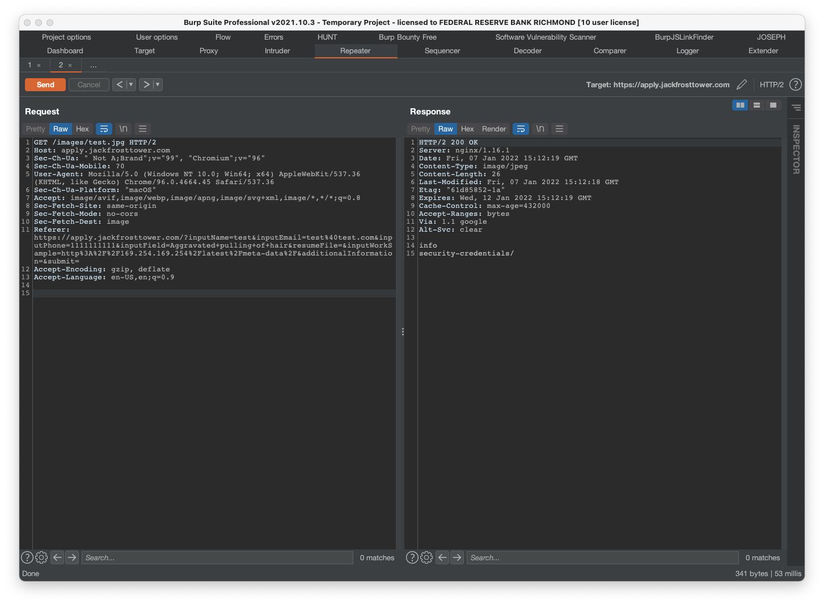Expand the Inspector panel menu icon
Screen dimensions: 824x605
coord(796,107)
